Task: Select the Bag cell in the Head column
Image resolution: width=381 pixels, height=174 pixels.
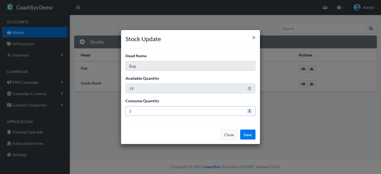Action: click(x=84, y=68)
